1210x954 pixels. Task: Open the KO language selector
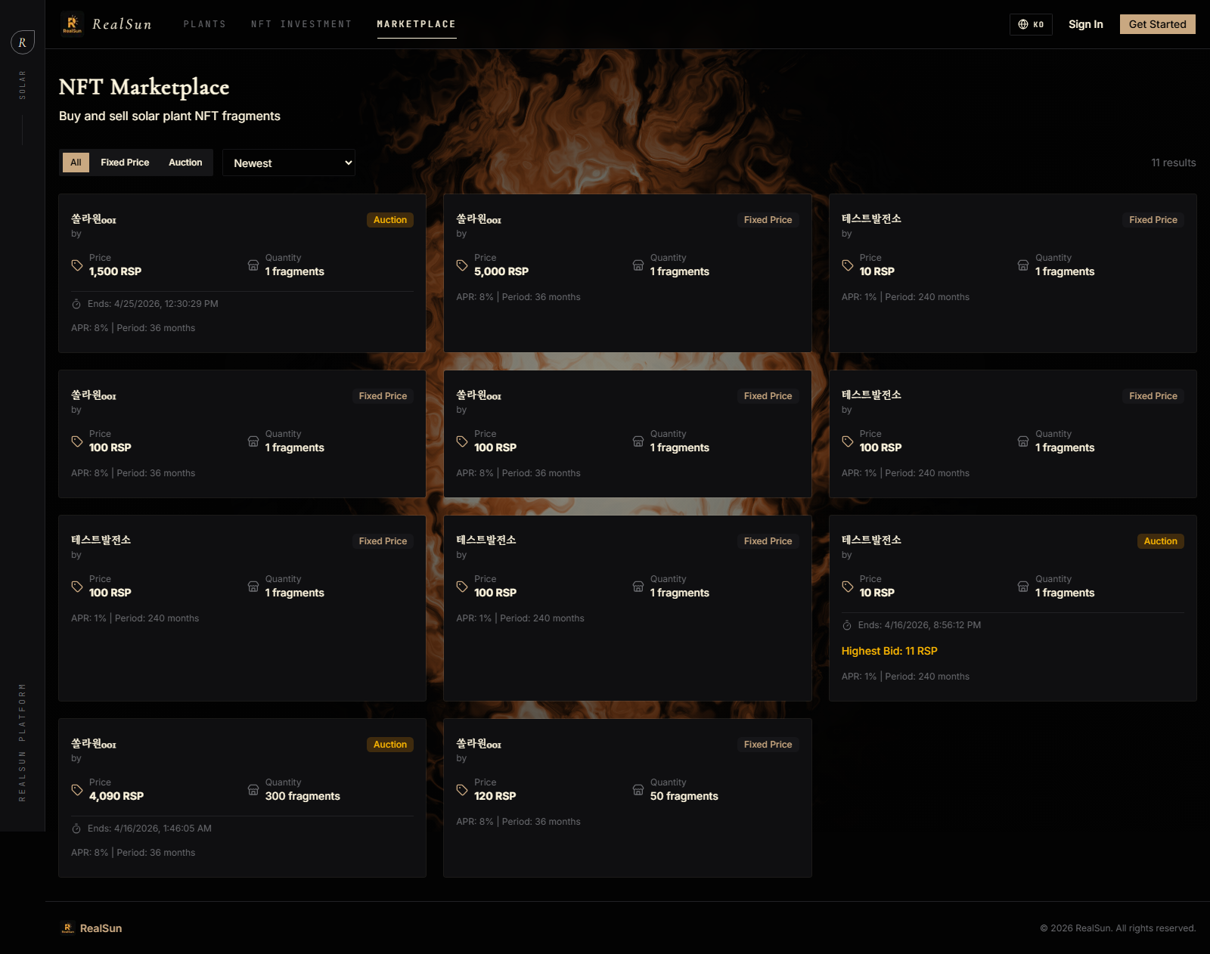click(1031, 24)
